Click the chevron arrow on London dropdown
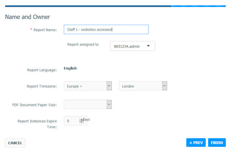Image resolution: width=230 pixels, height=151 pixels. pyautogui.click(x=164, y=86)
